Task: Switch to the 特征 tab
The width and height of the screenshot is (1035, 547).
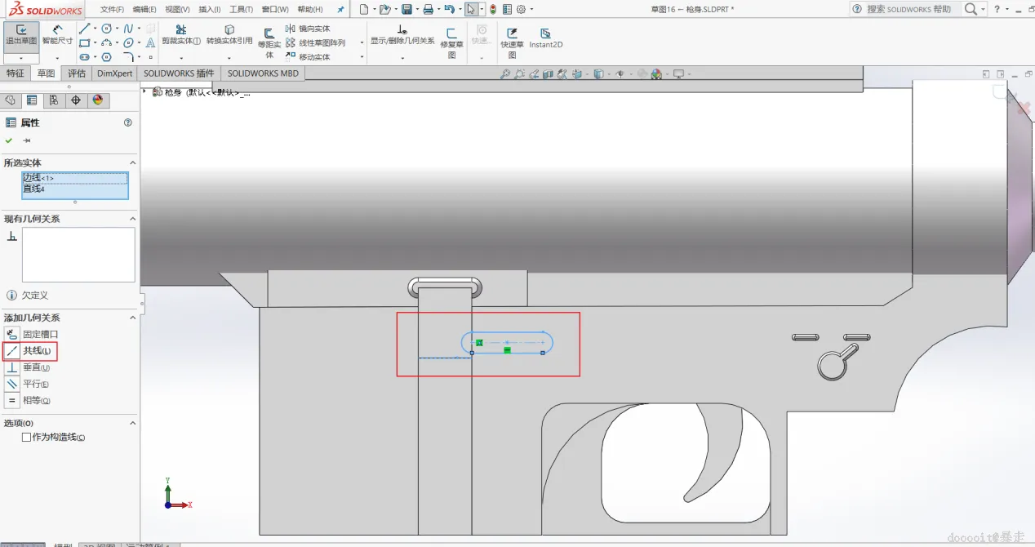Action: point(16,73)
